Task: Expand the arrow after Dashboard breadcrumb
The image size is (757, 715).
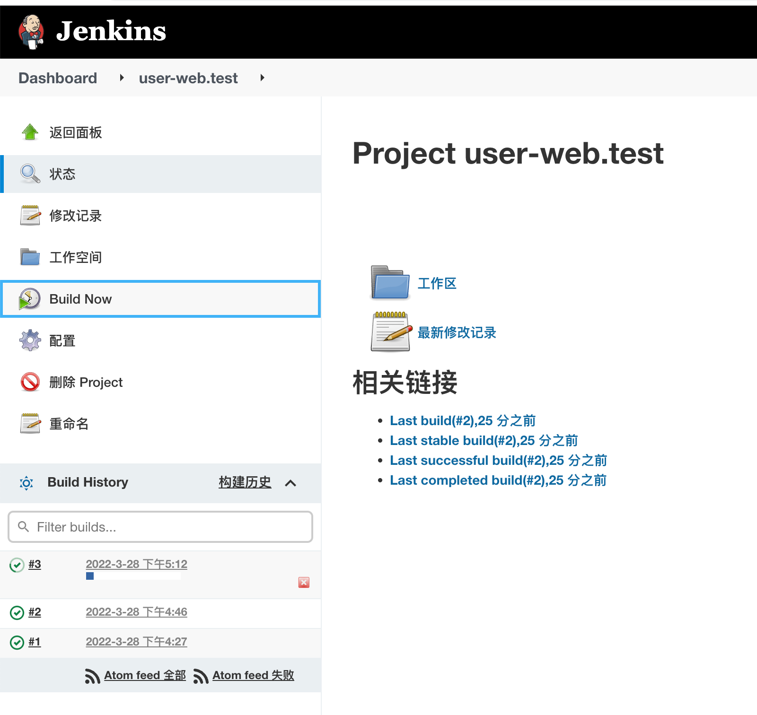Action: (122, 78)
